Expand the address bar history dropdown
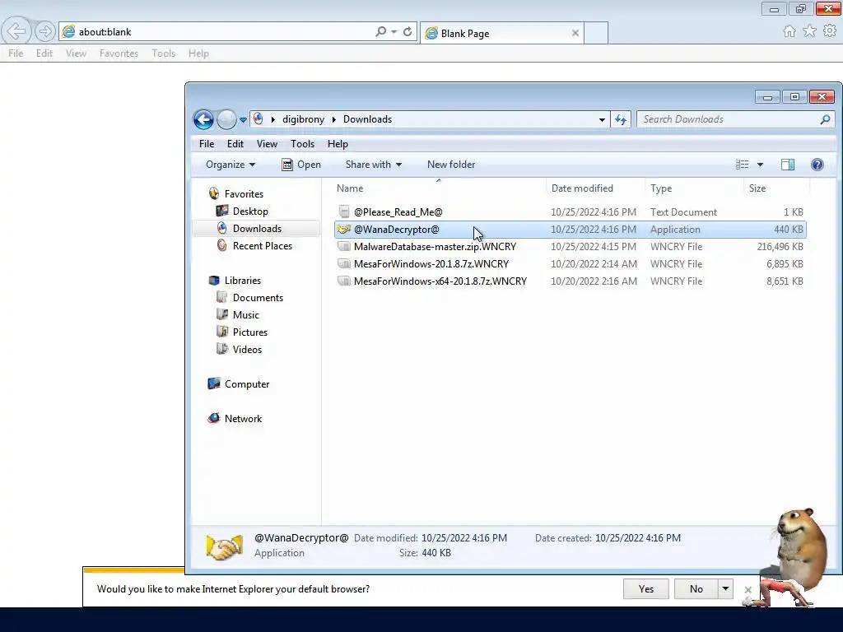Screen dimensions: 843x632 coord(602,120)
